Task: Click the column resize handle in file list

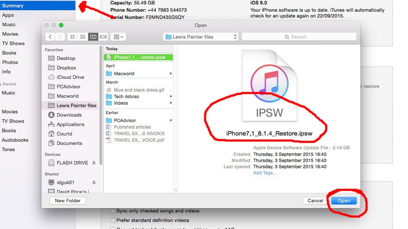Action: [175, 190]
